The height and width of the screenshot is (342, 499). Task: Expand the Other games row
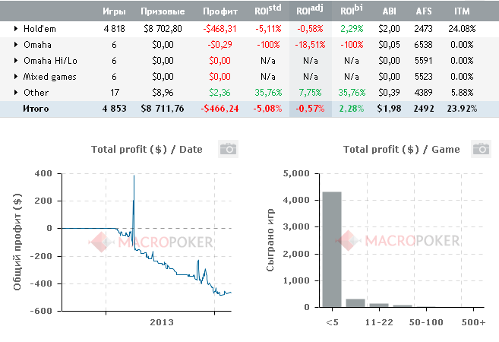point(17,93)
